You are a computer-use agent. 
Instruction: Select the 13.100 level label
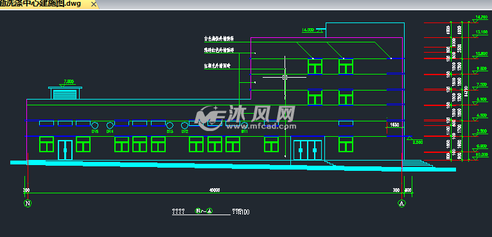(x=481, y=32)
